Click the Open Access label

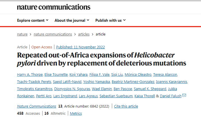[x=42, y=47]
